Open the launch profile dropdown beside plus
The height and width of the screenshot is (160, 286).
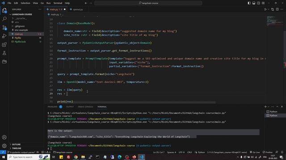(268, 107)
